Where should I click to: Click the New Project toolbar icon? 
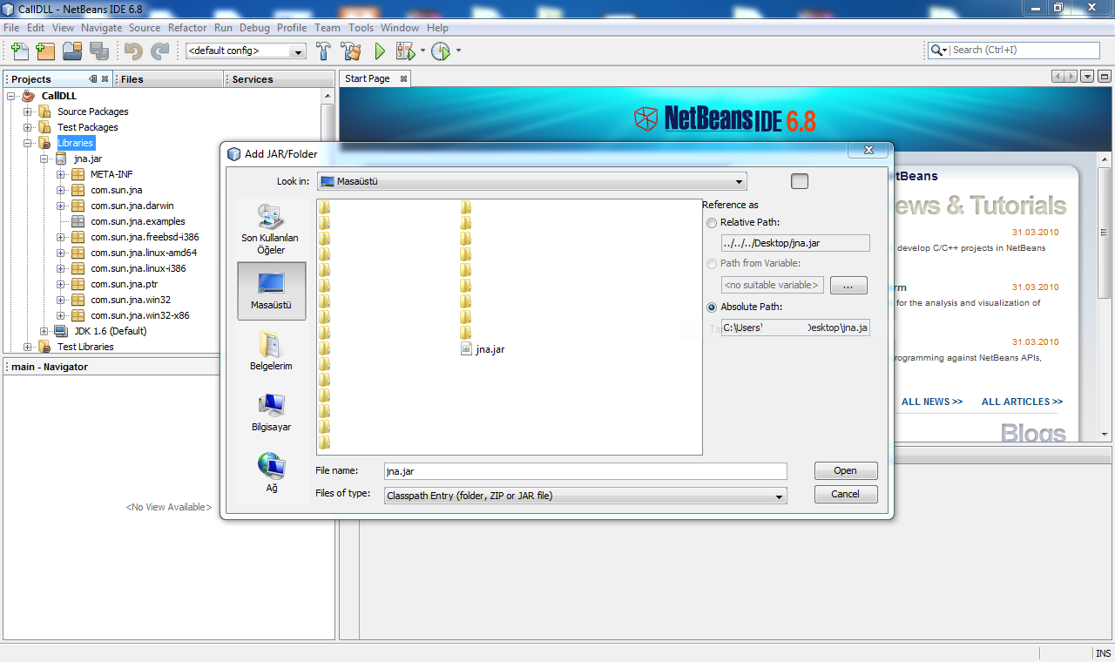tap(45, 51)
